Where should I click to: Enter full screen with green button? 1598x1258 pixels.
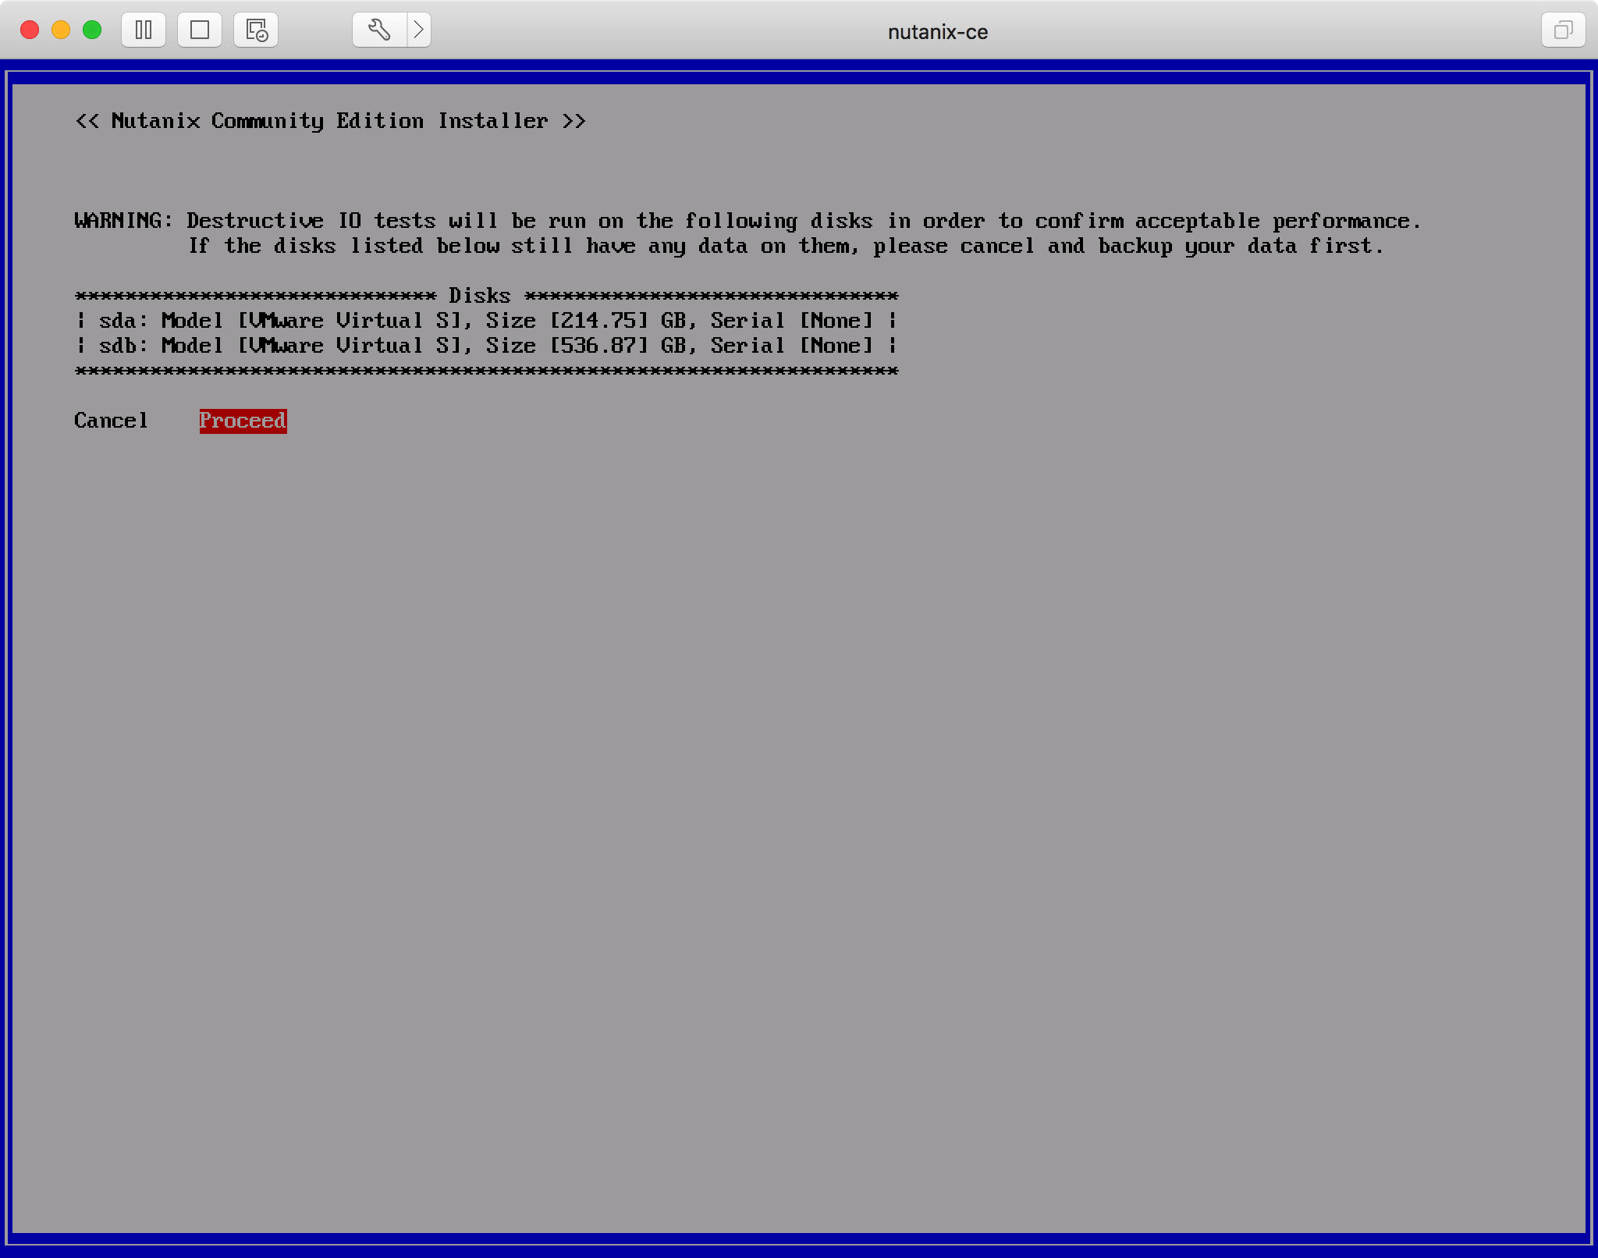coord(92,30)
